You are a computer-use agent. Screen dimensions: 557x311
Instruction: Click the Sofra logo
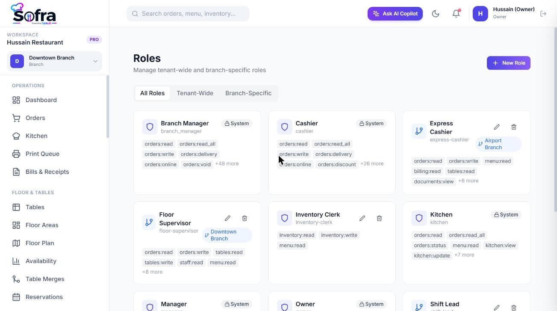[x=34, y=14]
